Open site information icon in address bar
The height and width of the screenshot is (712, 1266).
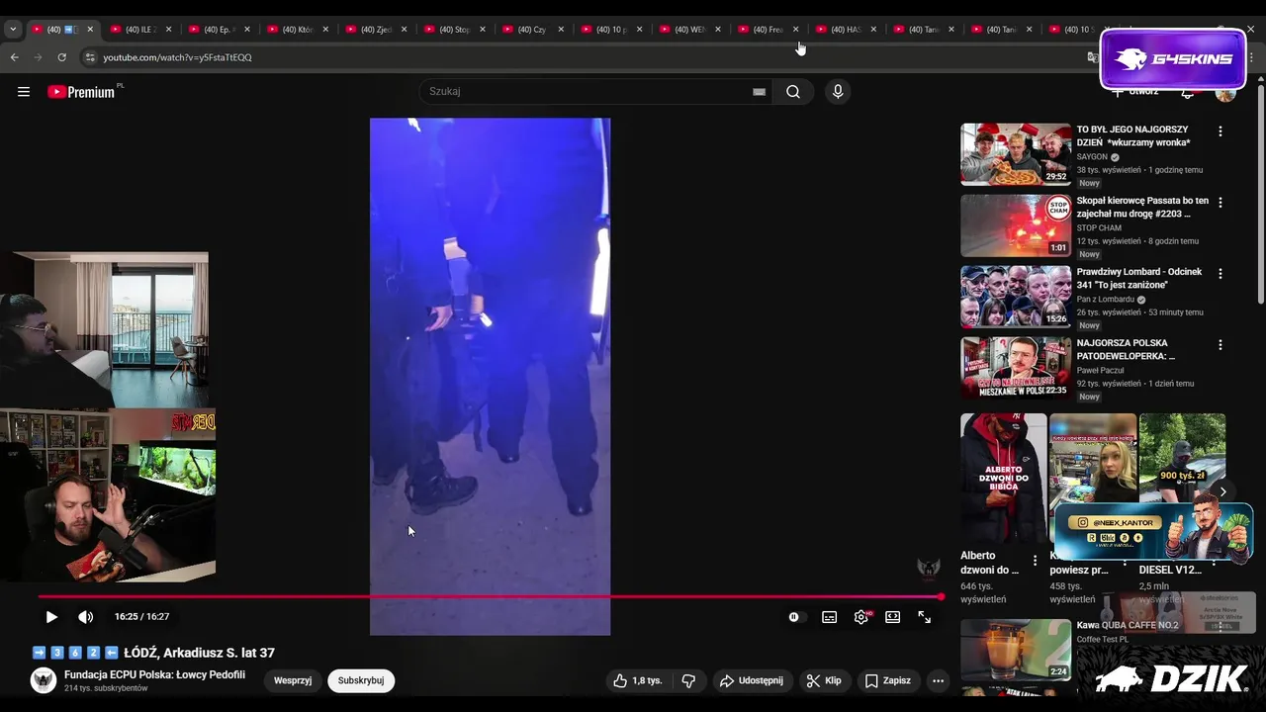[91, 57]
